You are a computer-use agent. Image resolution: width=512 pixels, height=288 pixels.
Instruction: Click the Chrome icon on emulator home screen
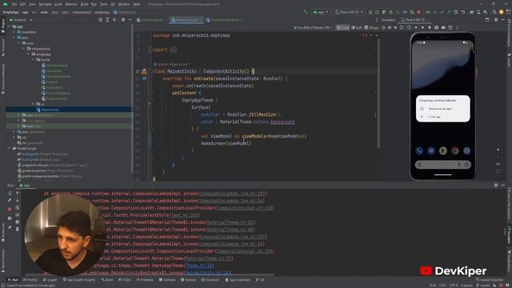pyautogui.click(x=455, y=150)
